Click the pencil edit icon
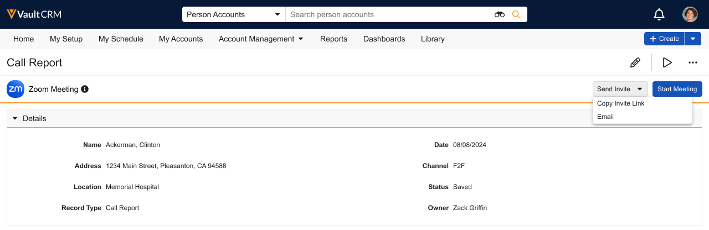The height and width of the screenshot is (230, 709). pos(635,62)
